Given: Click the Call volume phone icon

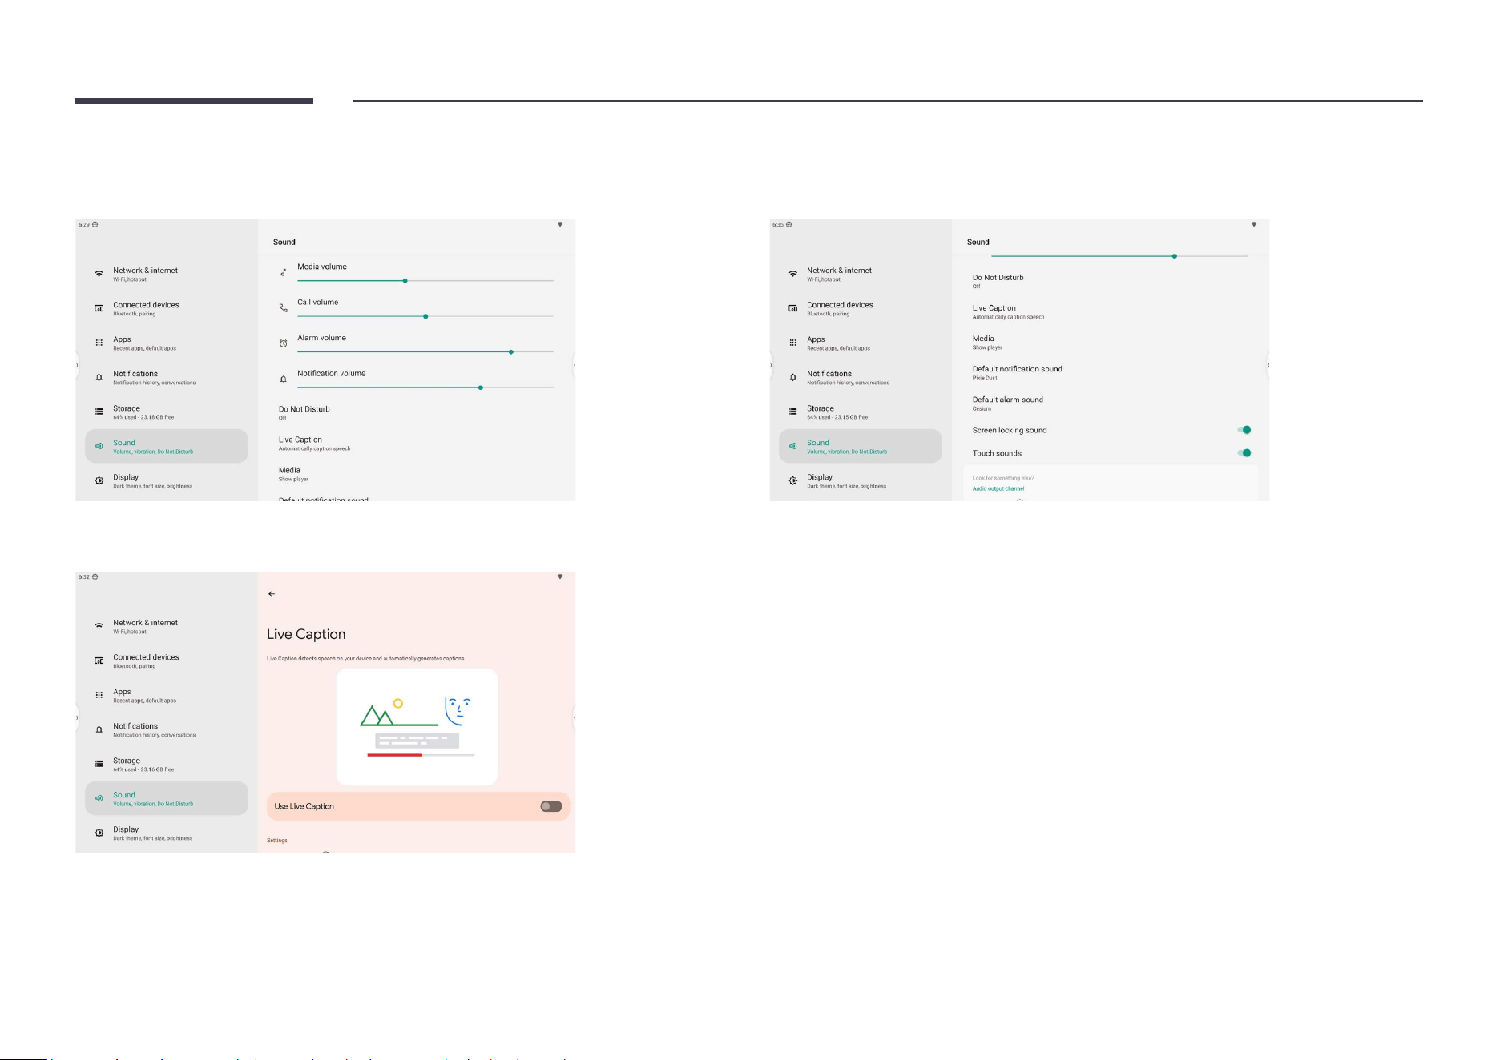Looking at the screenshot, I should coord(283,307).
